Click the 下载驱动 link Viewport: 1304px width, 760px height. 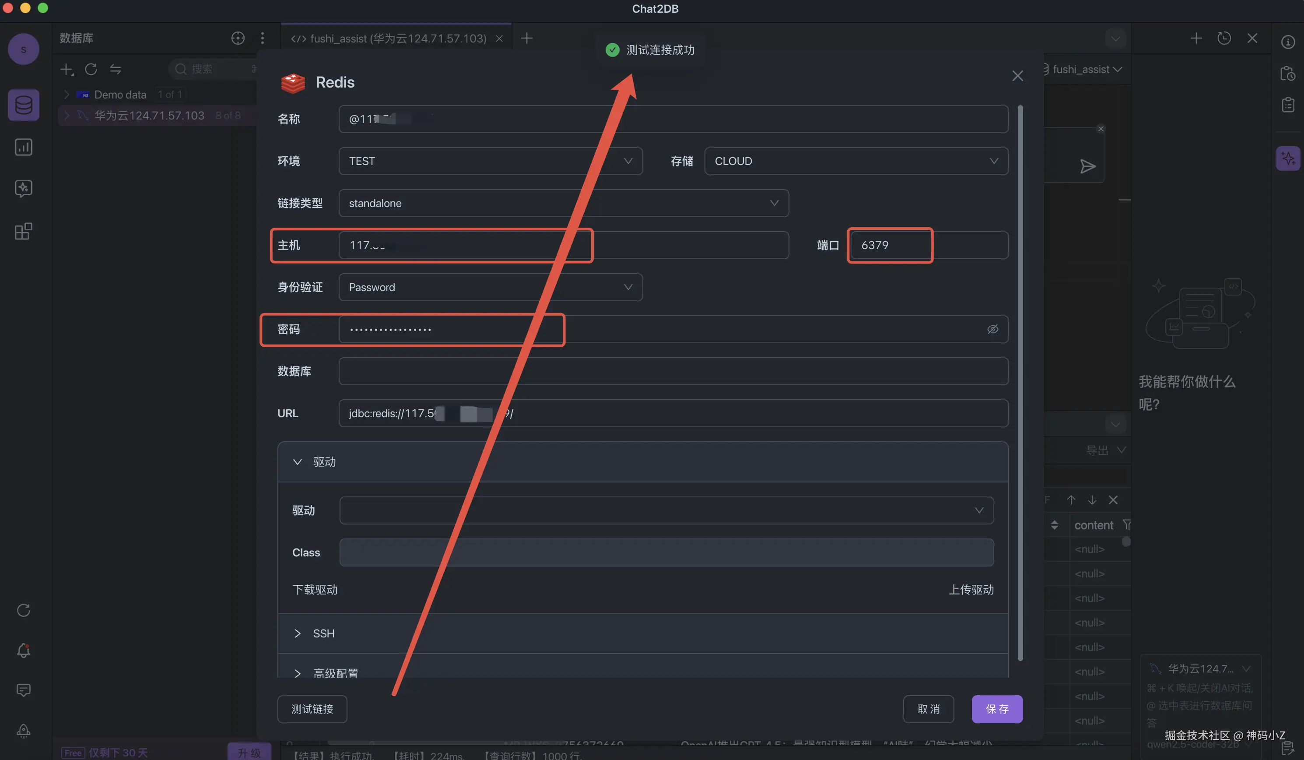[x=315, y=590]
